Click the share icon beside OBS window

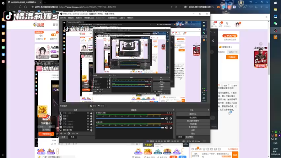(213, 41)
